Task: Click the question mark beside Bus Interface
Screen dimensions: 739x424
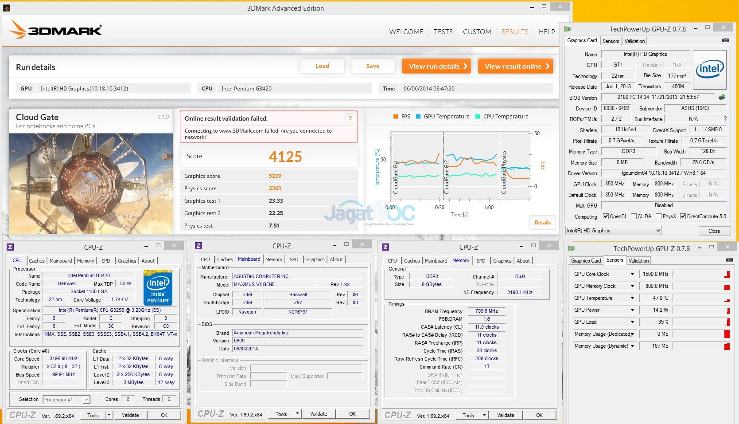Action: tap(725, 119)
